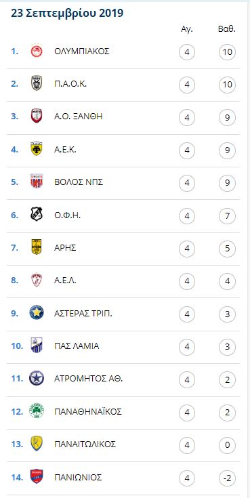Open the ΒΟΛΟΣ ΝΠΣ team link
The width and height of the screenshot is (250, 498).
point(79,182)
